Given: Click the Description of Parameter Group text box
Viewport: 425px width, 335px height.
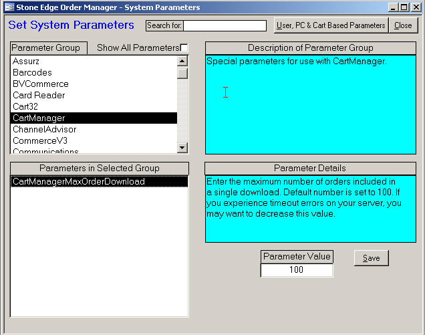Looking at the screenshot, I should 310,105.
